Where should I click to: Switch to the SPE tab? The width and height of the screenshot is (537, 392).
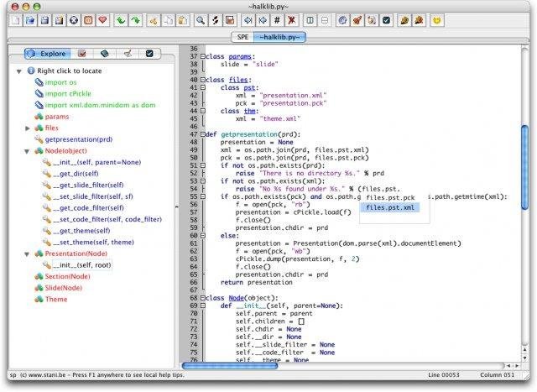242,37
